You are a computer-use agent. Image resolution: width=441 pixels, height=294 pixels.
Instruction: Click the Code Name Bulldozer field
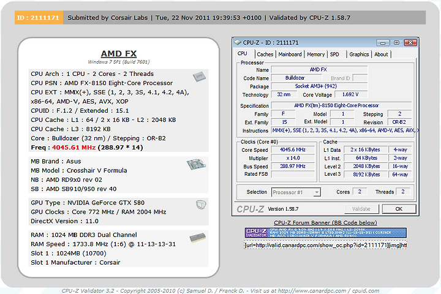(x=295, y=78)
